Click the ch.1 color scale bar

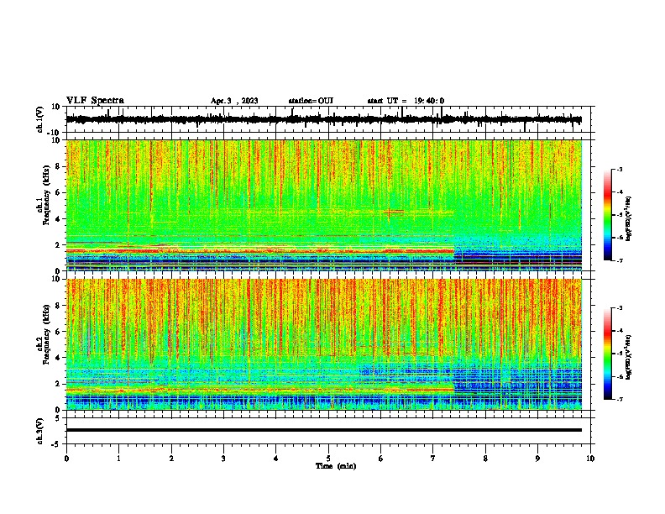point(608,215)
